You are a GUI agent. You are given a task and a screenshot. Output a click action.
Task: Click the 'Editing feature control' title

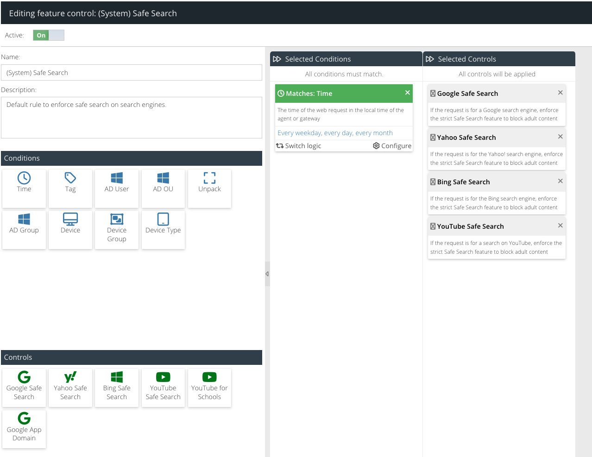(93, 13)
